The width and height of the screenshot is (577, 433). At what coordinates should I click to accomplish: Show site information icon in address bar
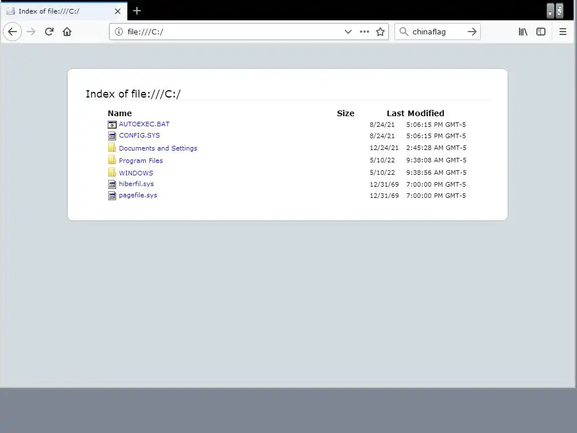(119, 32)
